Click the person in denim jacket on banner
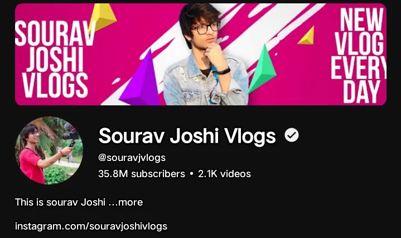 [x=205, y=55]
